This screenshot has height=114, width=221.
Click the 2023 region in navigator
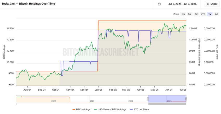pos(92,101)
